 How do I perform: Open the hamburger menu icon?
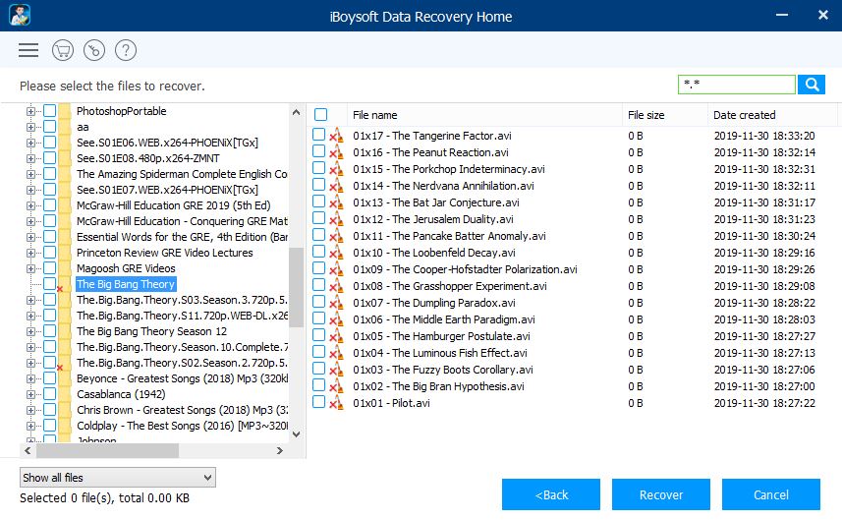(x=28, y=50)
